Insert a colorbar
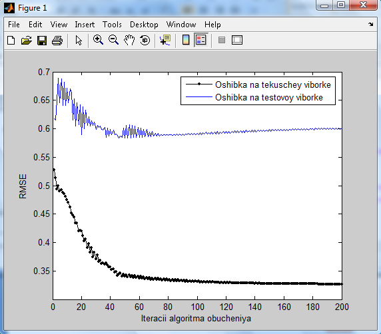 point(186,40)
